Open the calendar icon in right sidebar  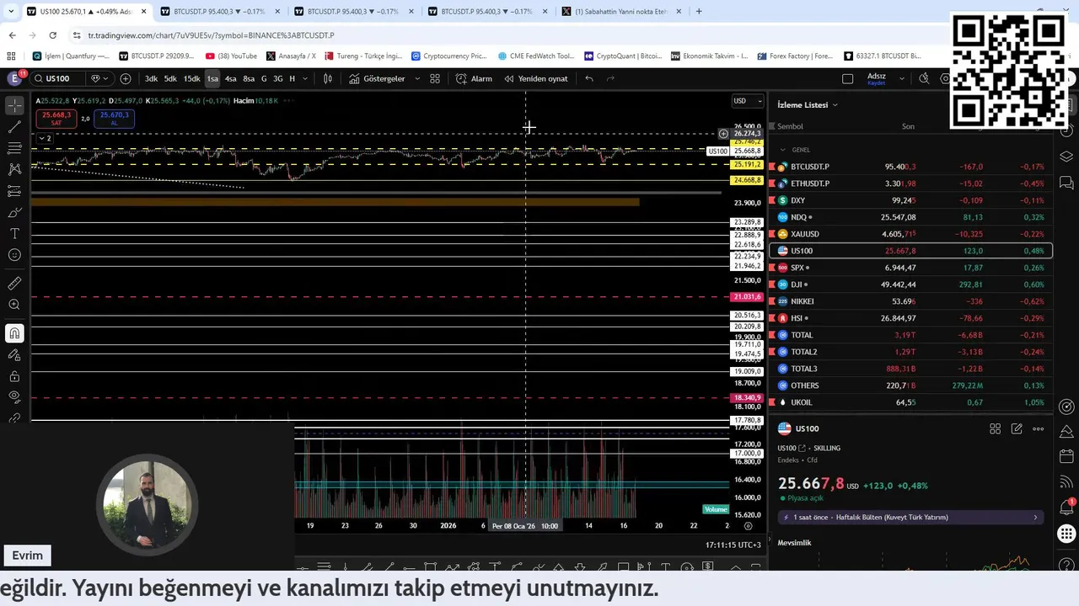pyautogui.click(x=1066, y=457)
